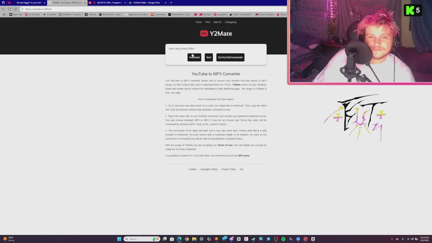Screen dimensions: 432x243
Task: Open the Windows Start menu
Action: 119,239
